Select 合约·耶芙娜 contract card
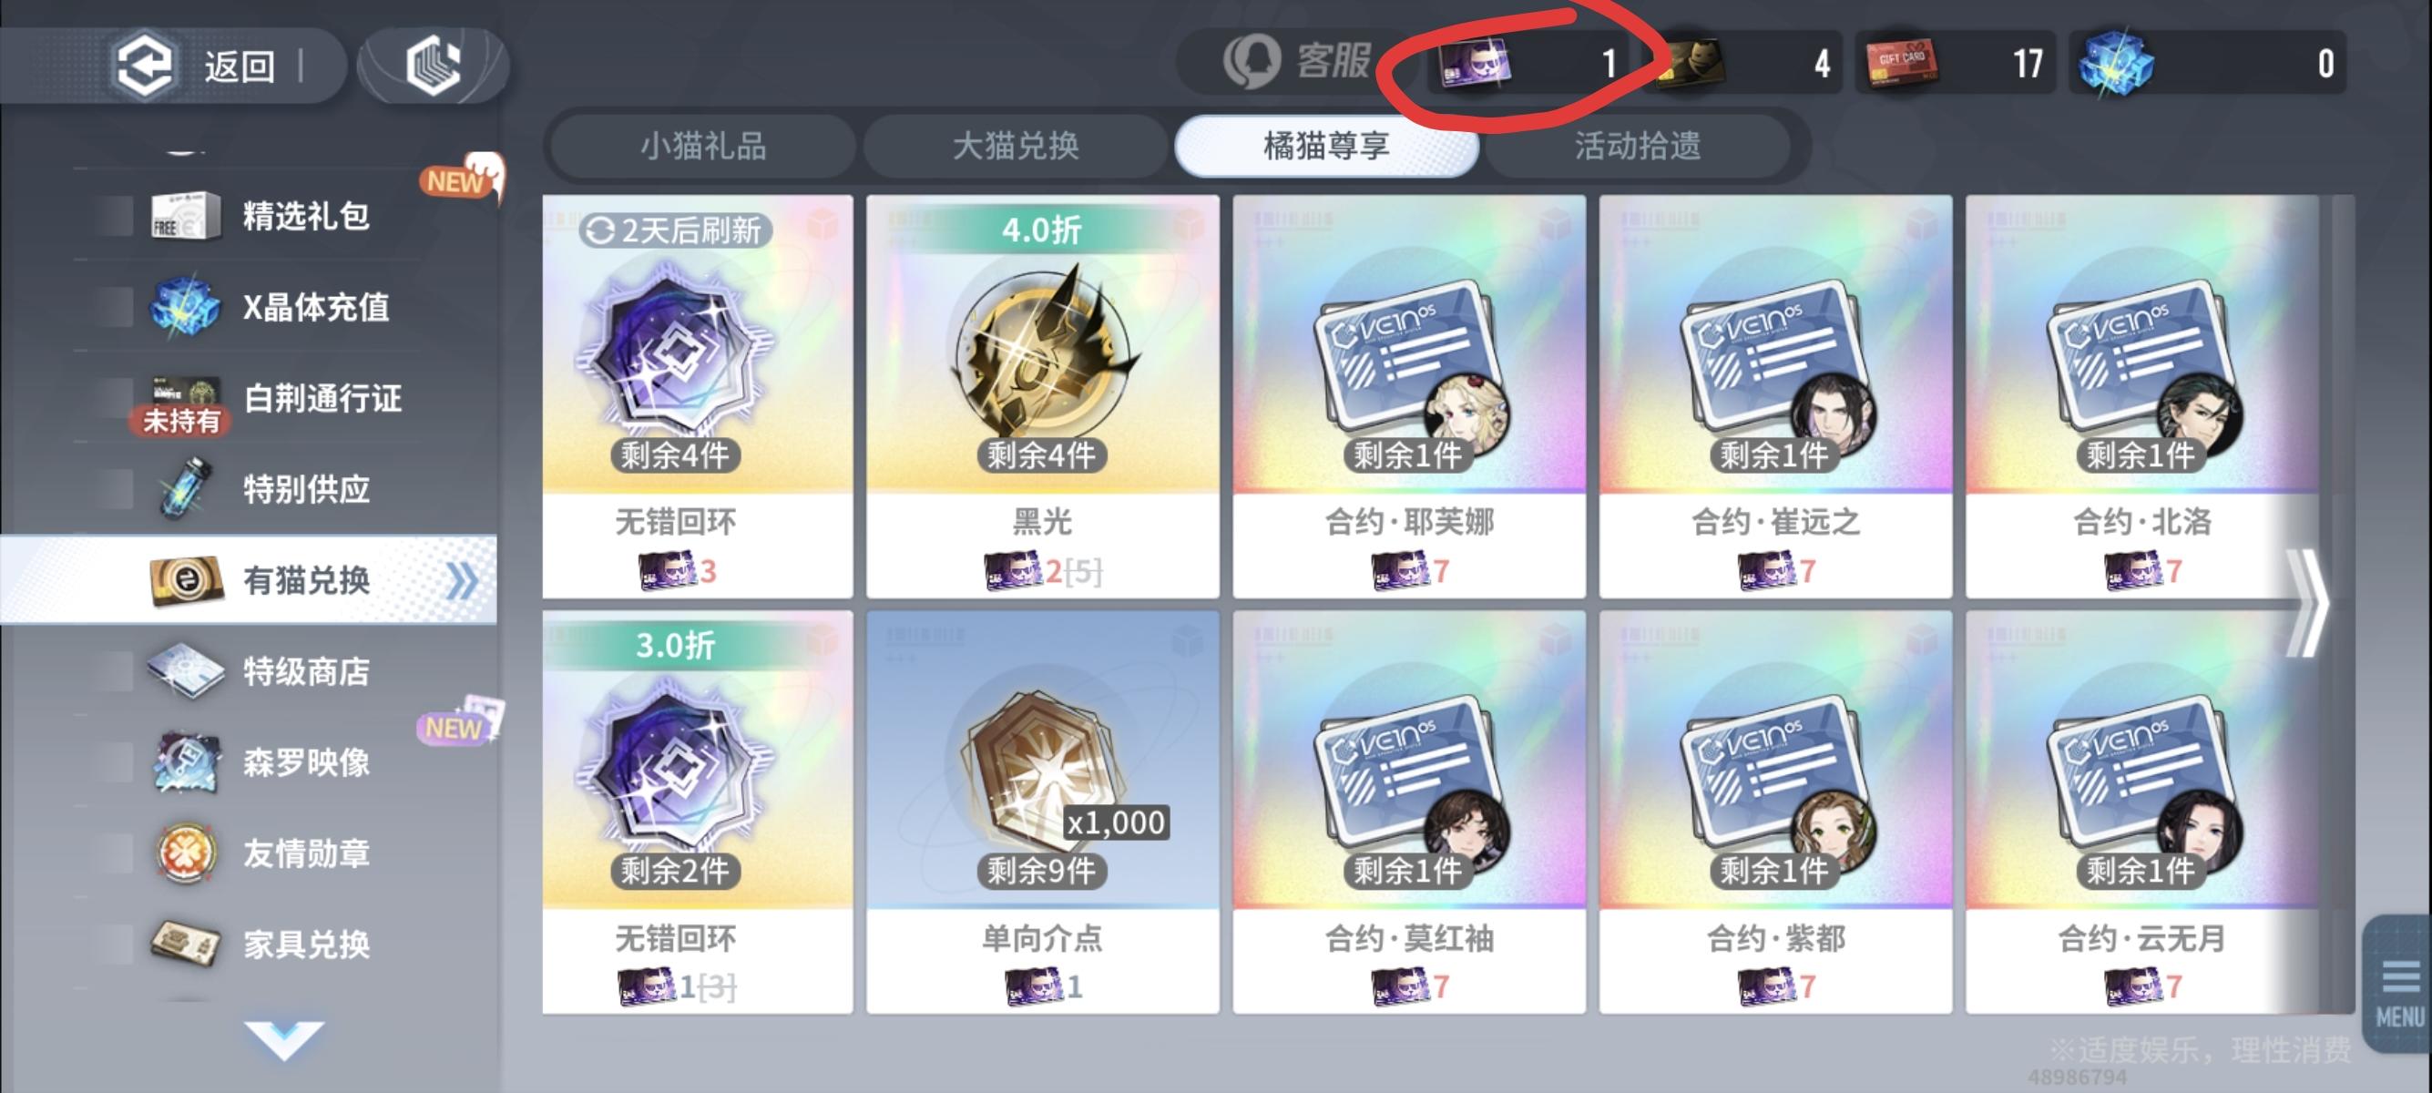The image size is (2432, 1093). click(1408, 396)
